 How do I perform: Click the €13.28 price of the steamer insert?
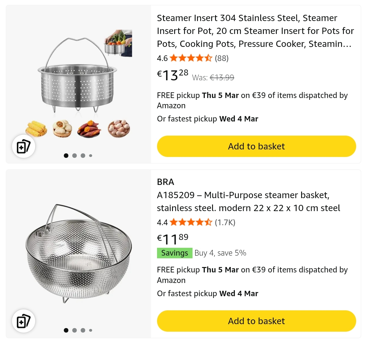pos(173,75)
